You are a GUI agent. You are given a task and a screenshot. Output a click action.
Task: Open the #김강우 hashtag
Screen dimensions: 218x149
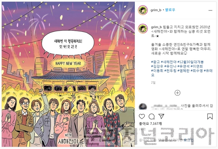click(157, 66)
